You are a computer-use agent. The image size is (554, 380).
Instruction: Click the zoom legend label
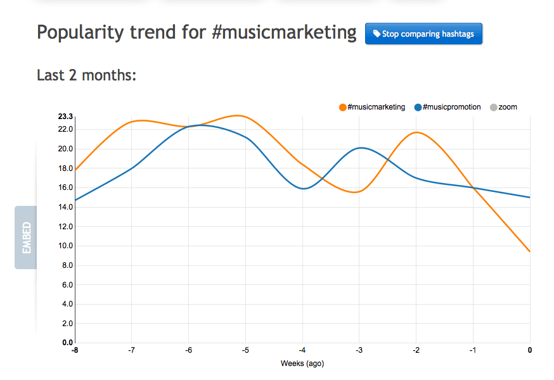click(508, 107)
